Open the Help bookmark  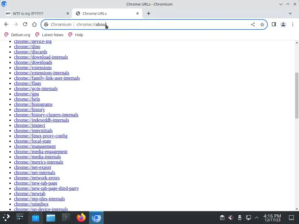[76, 35]
